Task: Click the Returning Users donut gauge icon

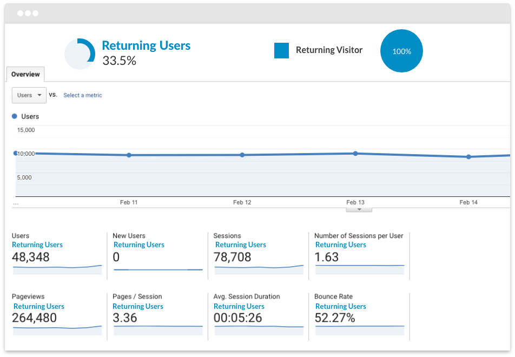Action: 80,54
